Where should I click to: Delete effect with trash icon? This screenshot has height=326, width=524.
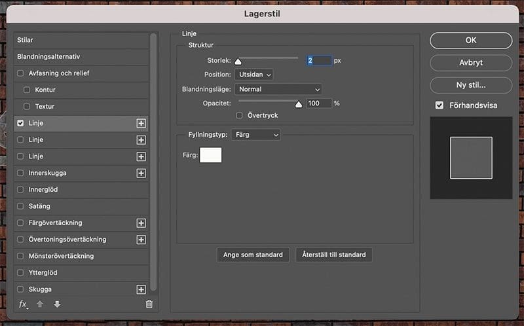click(x=149, y=304)
